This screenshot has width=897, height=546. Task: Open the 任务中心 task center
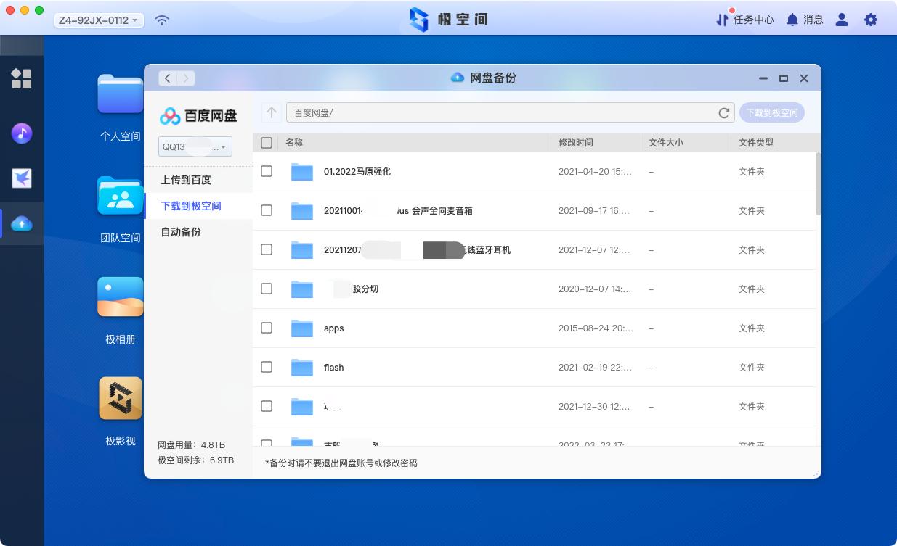point(745,20)
